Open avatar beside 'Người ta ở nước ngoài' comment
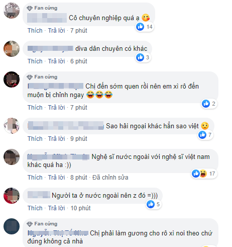Viewport: 232px width, 247px height. click(12, 196)
